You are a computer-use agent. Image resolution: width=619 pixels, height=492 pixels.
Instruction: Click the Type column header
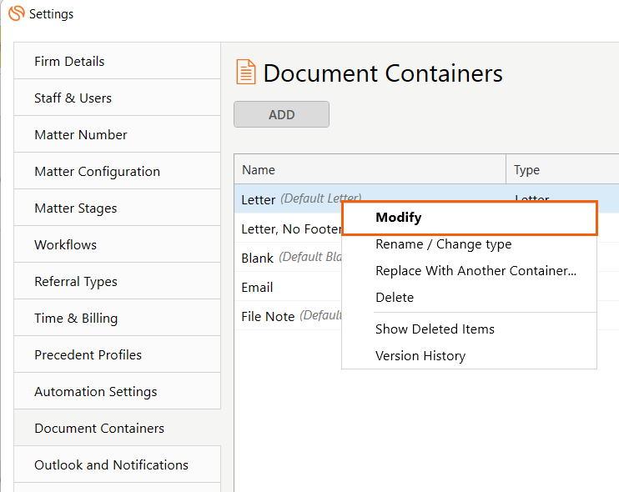click(526, 170)
